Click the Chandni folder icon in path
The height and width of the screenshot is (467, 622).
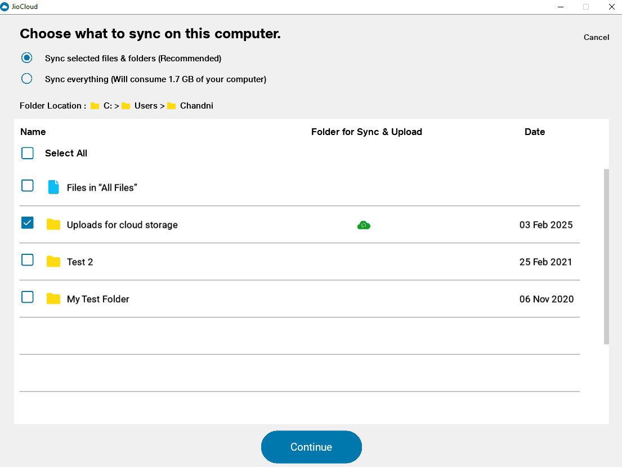(172, 106)
